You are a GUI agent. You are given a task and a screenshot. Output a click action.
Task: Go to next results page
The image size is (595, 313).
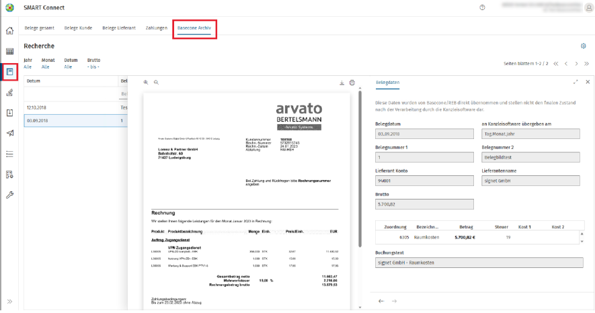[576, 64]
